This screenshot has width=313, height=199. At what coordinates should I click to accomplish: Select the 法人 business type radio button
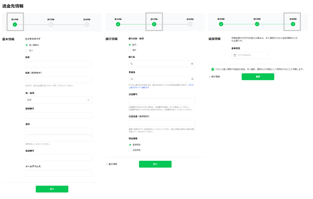pos(27,50)
